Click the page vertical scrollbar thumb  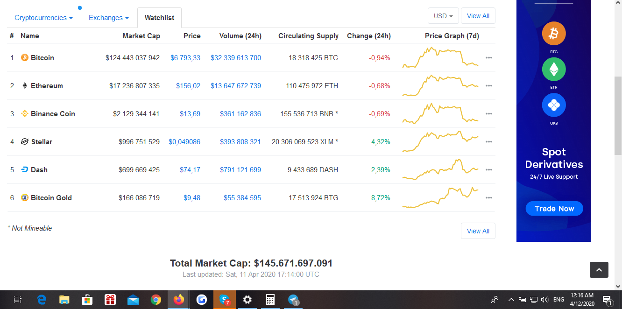click(618, 116)
